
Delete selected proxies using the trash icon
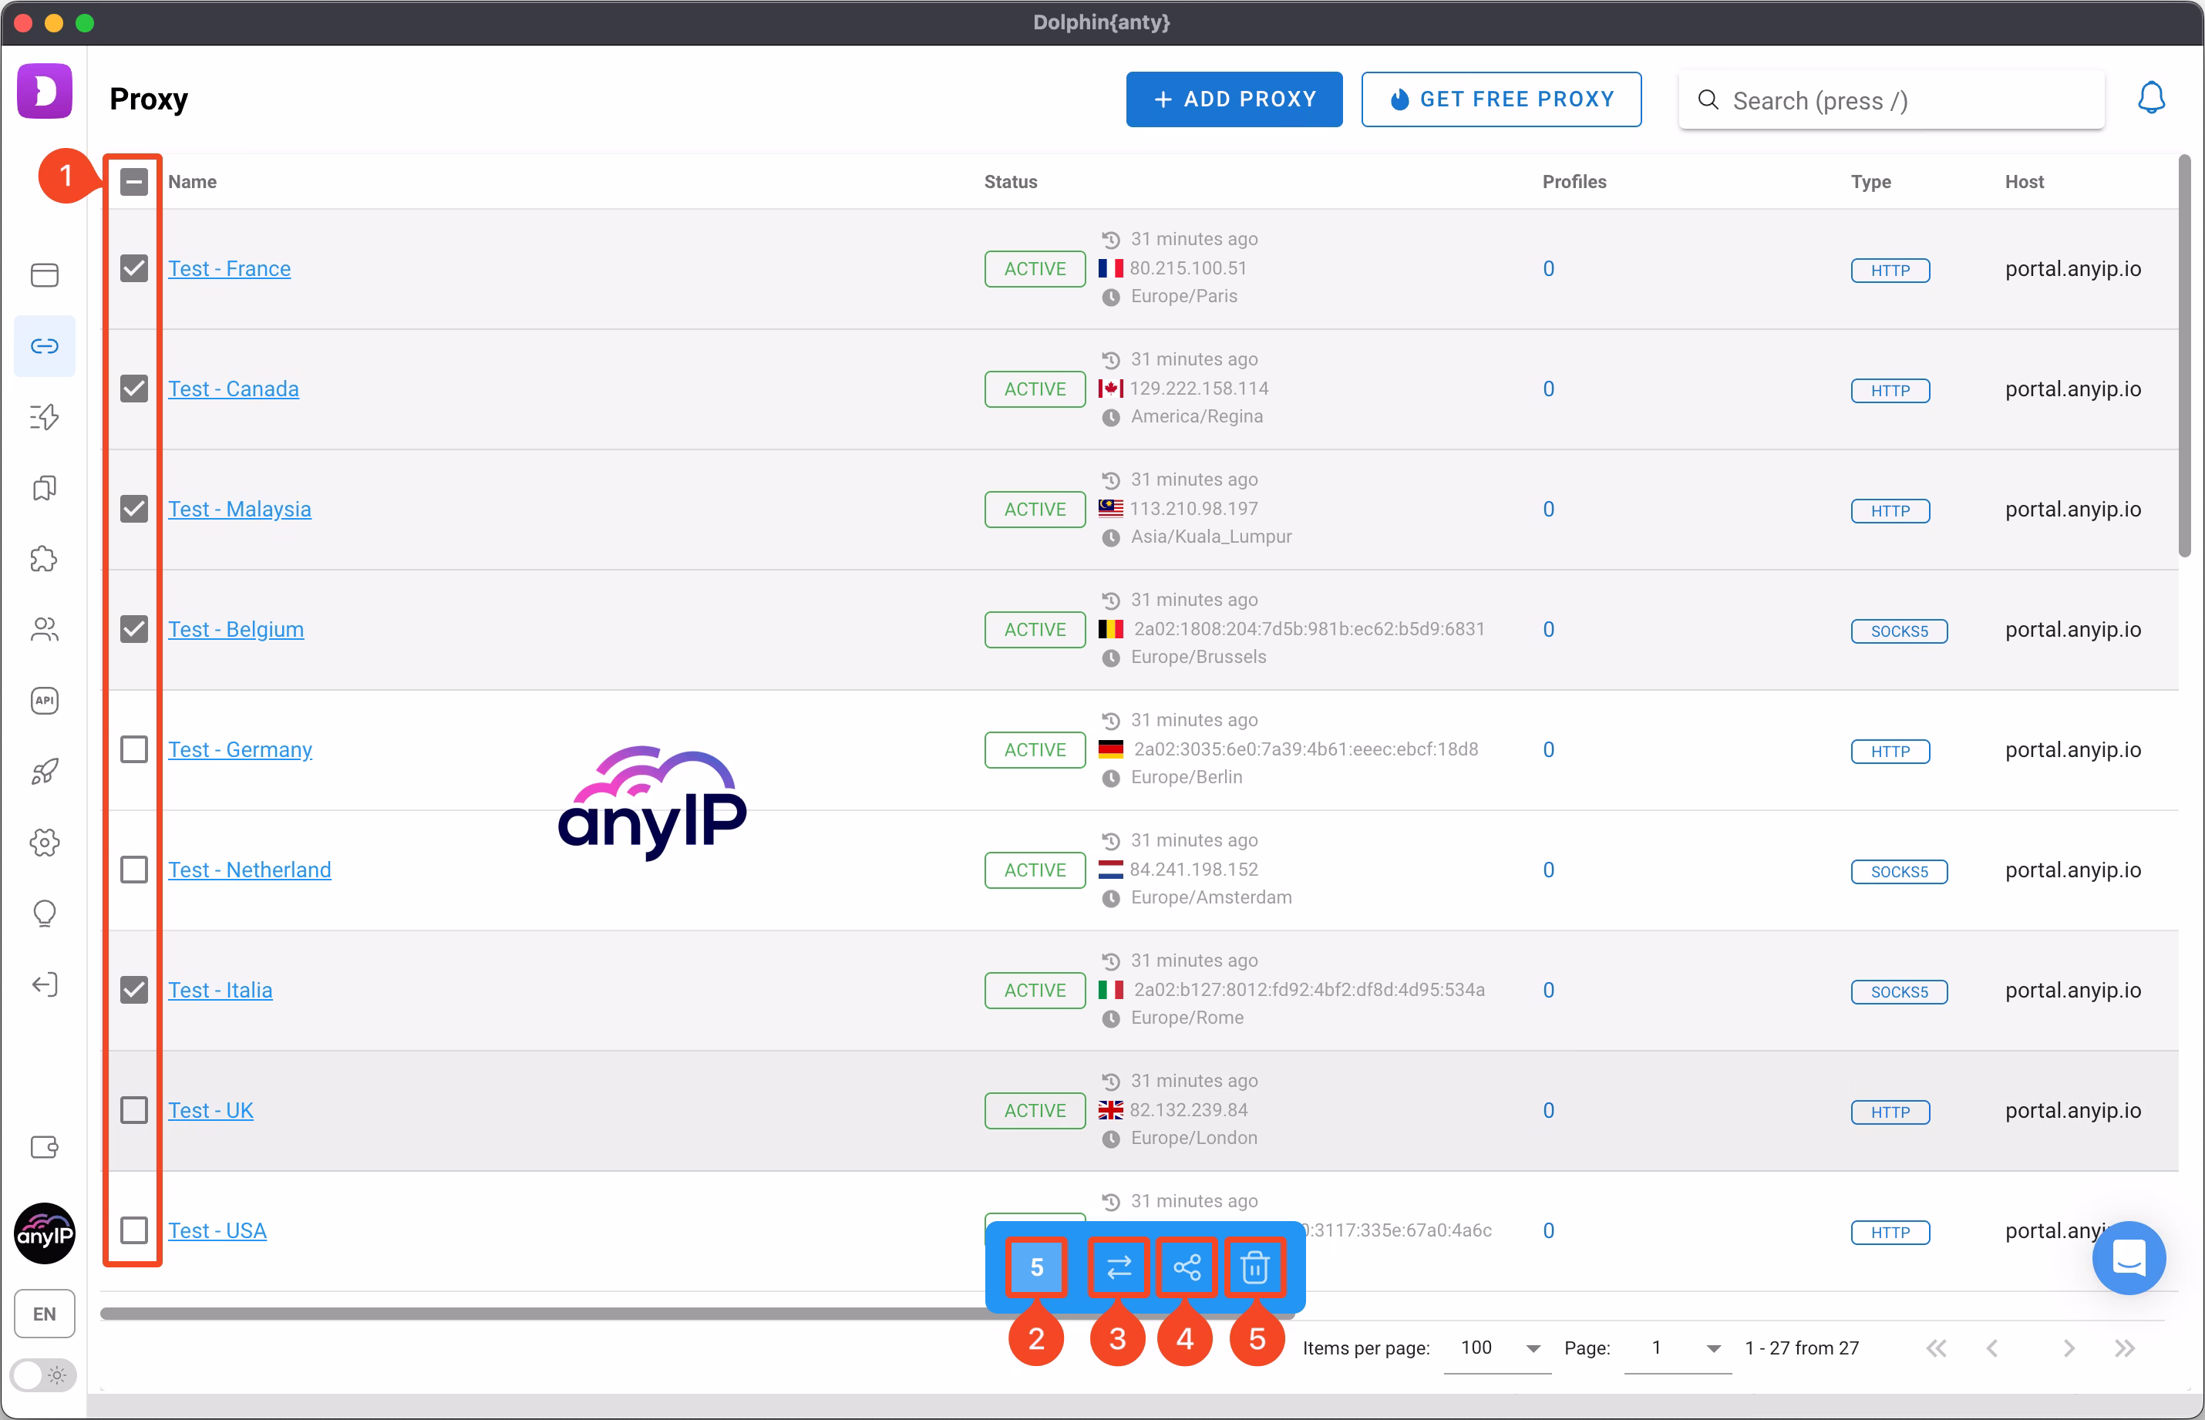point(1256,1267)
